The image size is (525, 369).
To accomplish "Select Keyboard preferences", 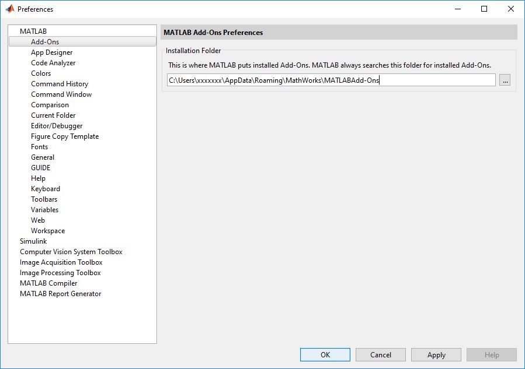I will 46,189.
